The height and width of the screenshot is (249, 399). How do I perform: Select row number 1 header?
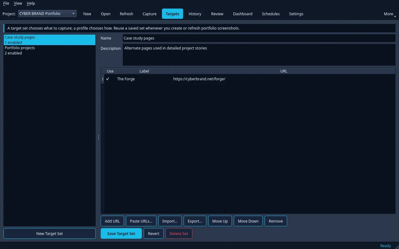coord(103,79)
